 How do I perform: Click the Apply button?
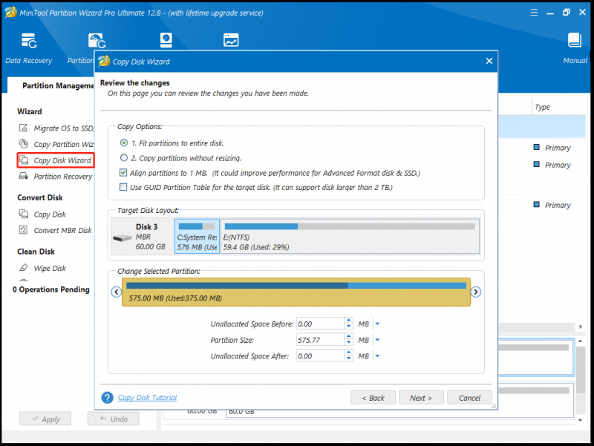coord(45,419)
